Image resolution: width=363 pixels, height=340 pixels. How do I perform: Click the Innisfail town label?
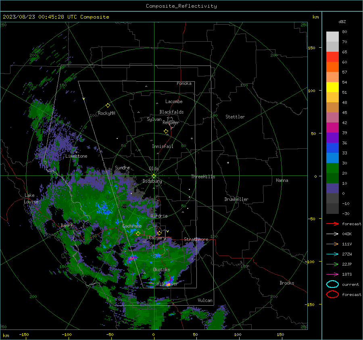(163, 146)
